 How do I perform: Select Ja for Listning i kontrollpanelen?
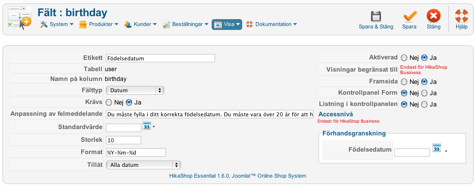424,105
